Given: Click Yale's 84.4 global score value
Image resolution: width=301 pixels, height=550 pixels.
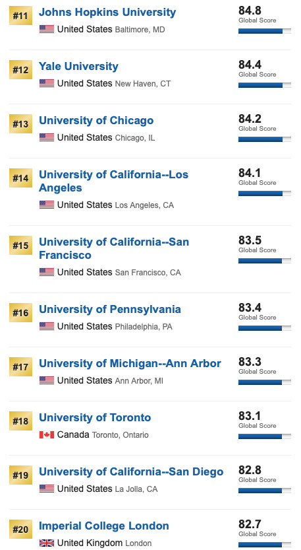Looking at the screenshot, I should [x=250, y=65].
